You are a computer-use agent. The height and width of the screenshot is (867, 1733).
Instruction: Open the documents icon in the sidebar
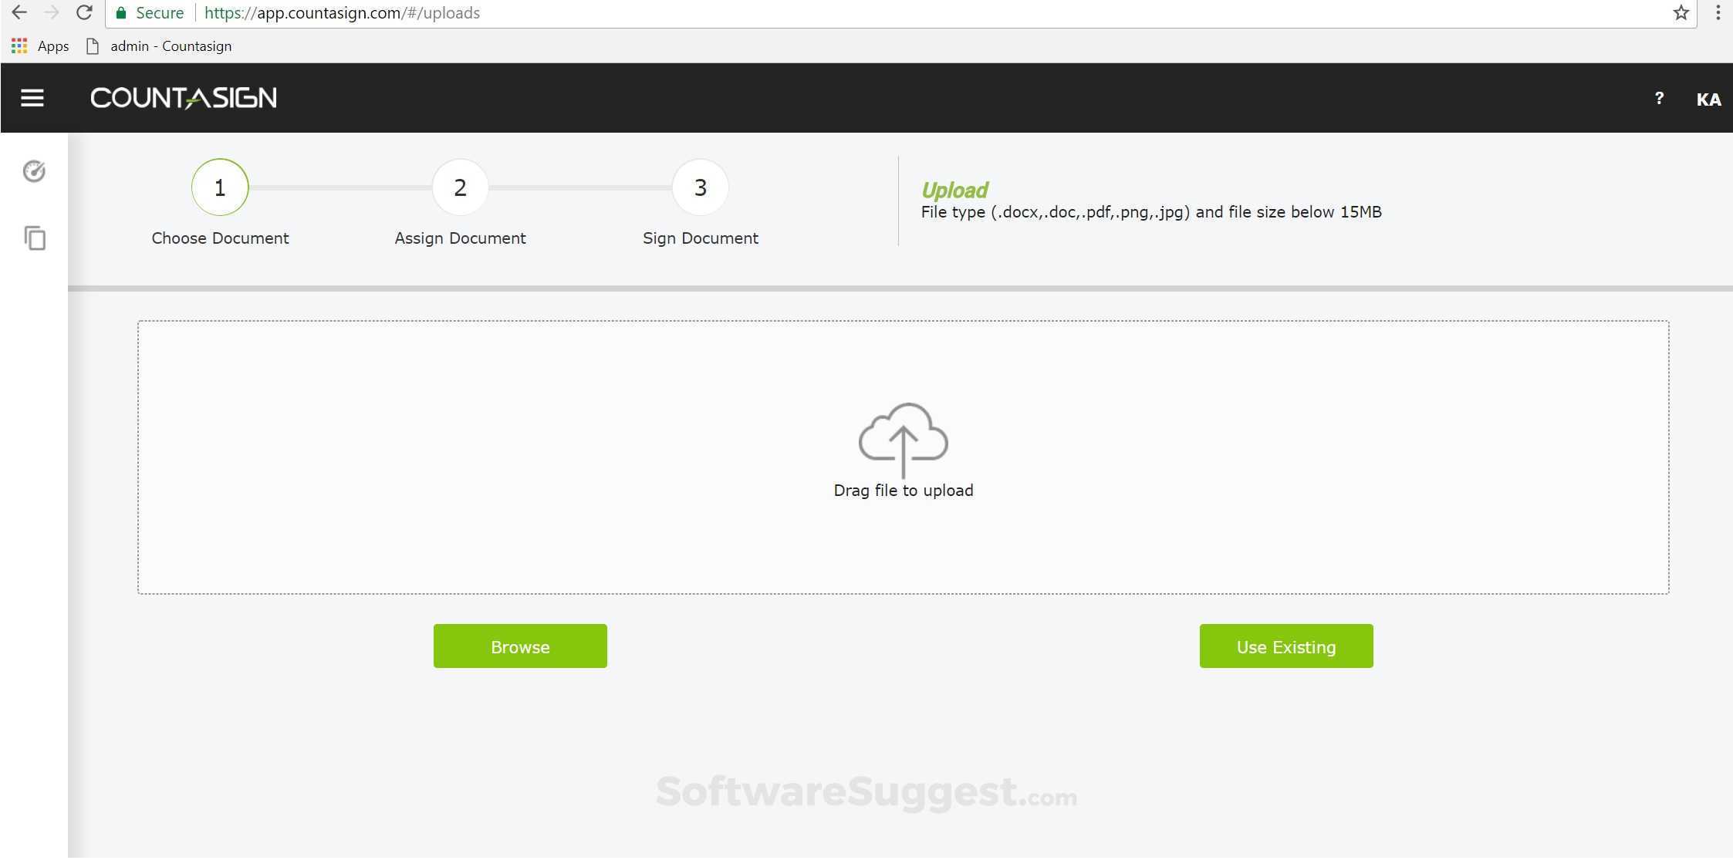pyautogui.click(x=35, y=239)
